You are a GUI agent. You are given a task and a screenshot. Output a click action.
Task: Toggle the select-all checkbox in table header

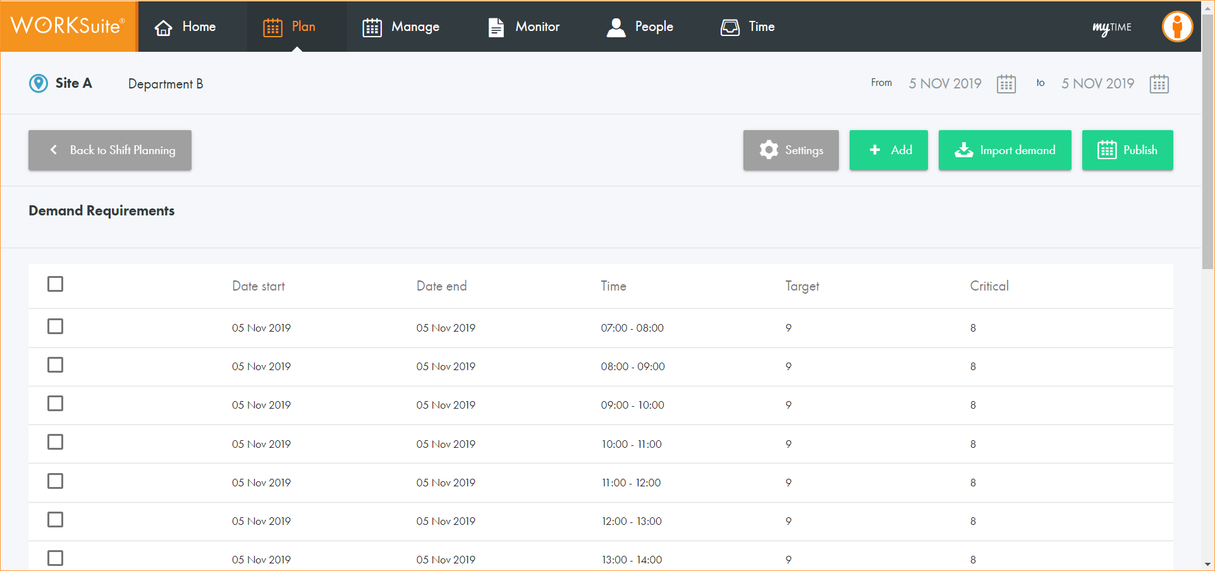(56, 284)
